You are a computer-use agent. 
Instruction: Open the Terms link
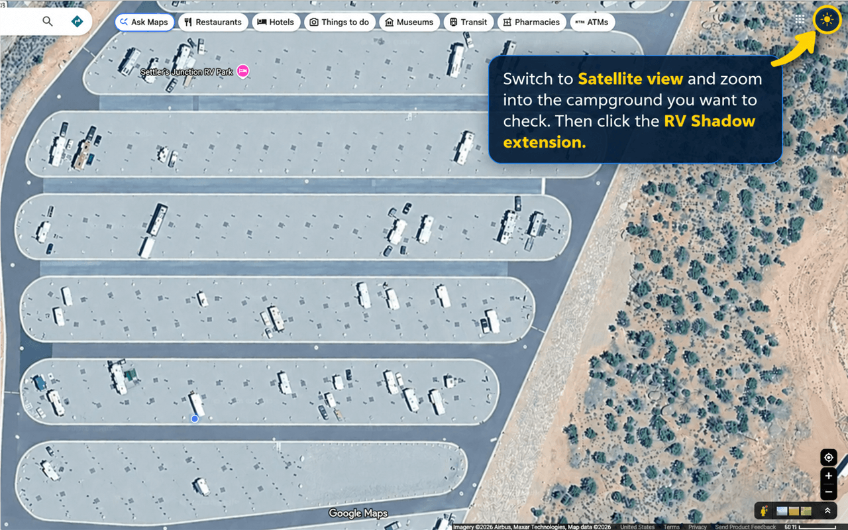(671, 527)
